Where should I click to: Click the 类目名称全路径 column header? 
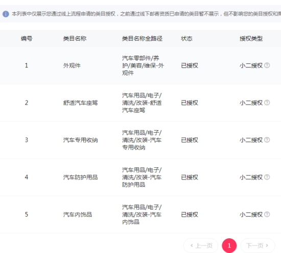(x=142, y=38)
